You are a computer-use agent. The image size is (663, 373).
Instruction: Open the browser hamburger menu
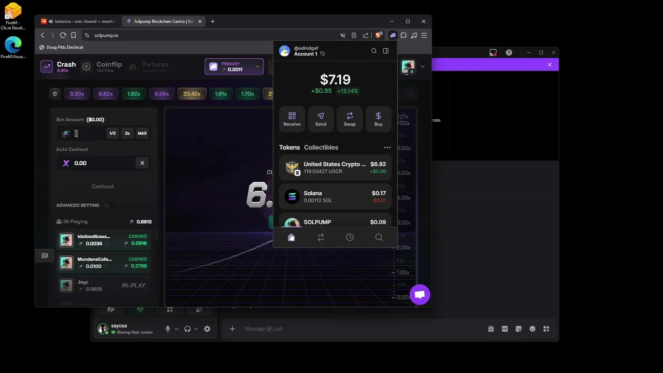(424, 35)
